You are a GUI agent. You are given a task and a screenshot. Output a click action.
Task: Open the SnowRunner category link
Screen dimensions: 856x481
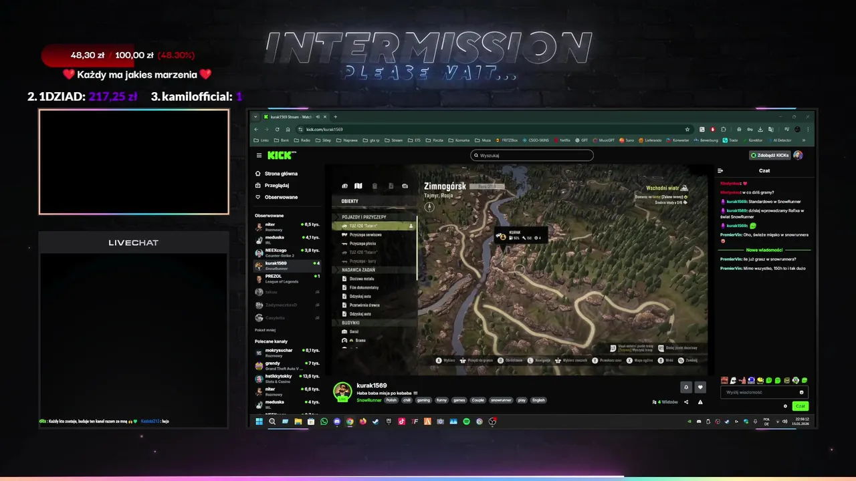pyautogui.click(x=368, y=400)
